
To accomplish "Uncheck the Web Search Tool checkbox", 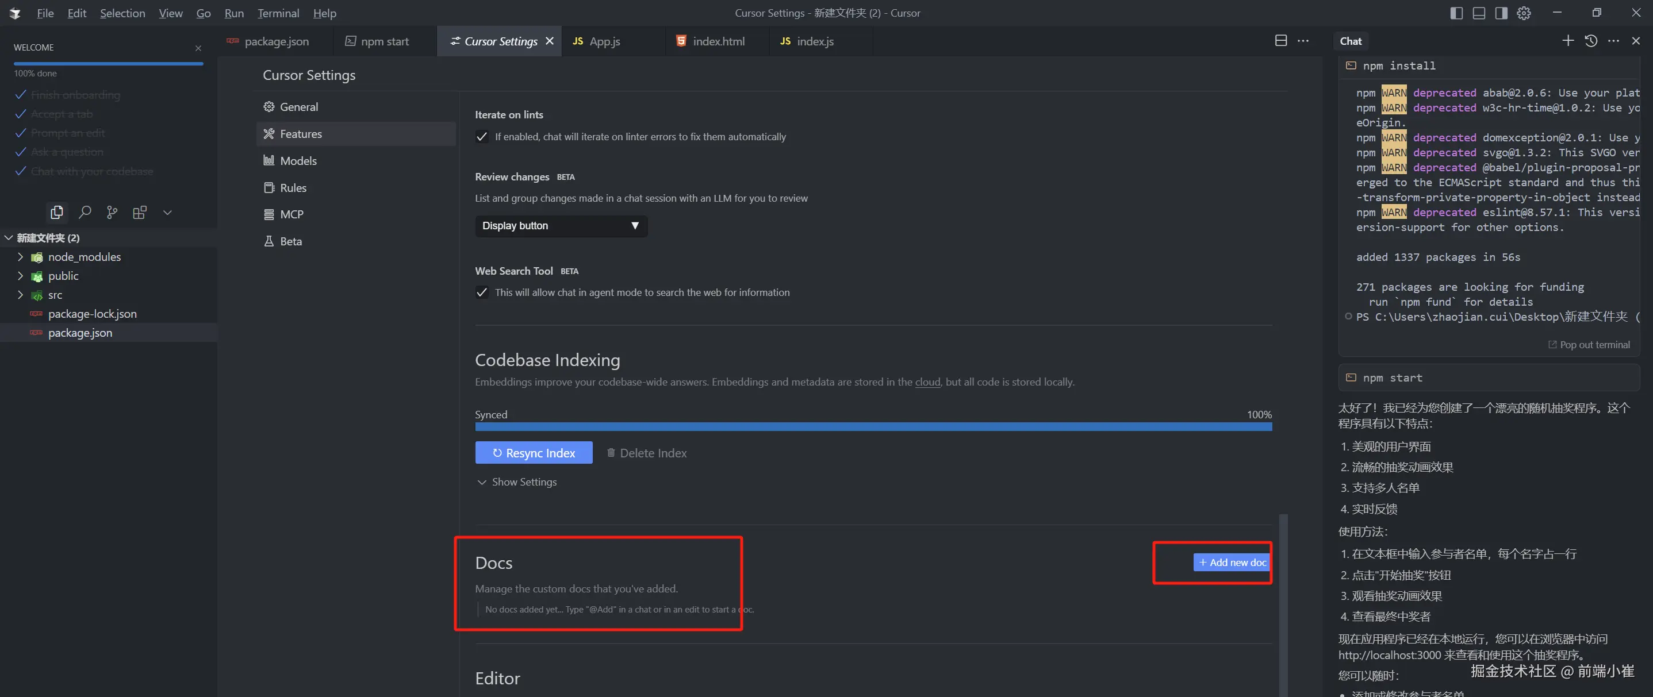I will (482, 292).
